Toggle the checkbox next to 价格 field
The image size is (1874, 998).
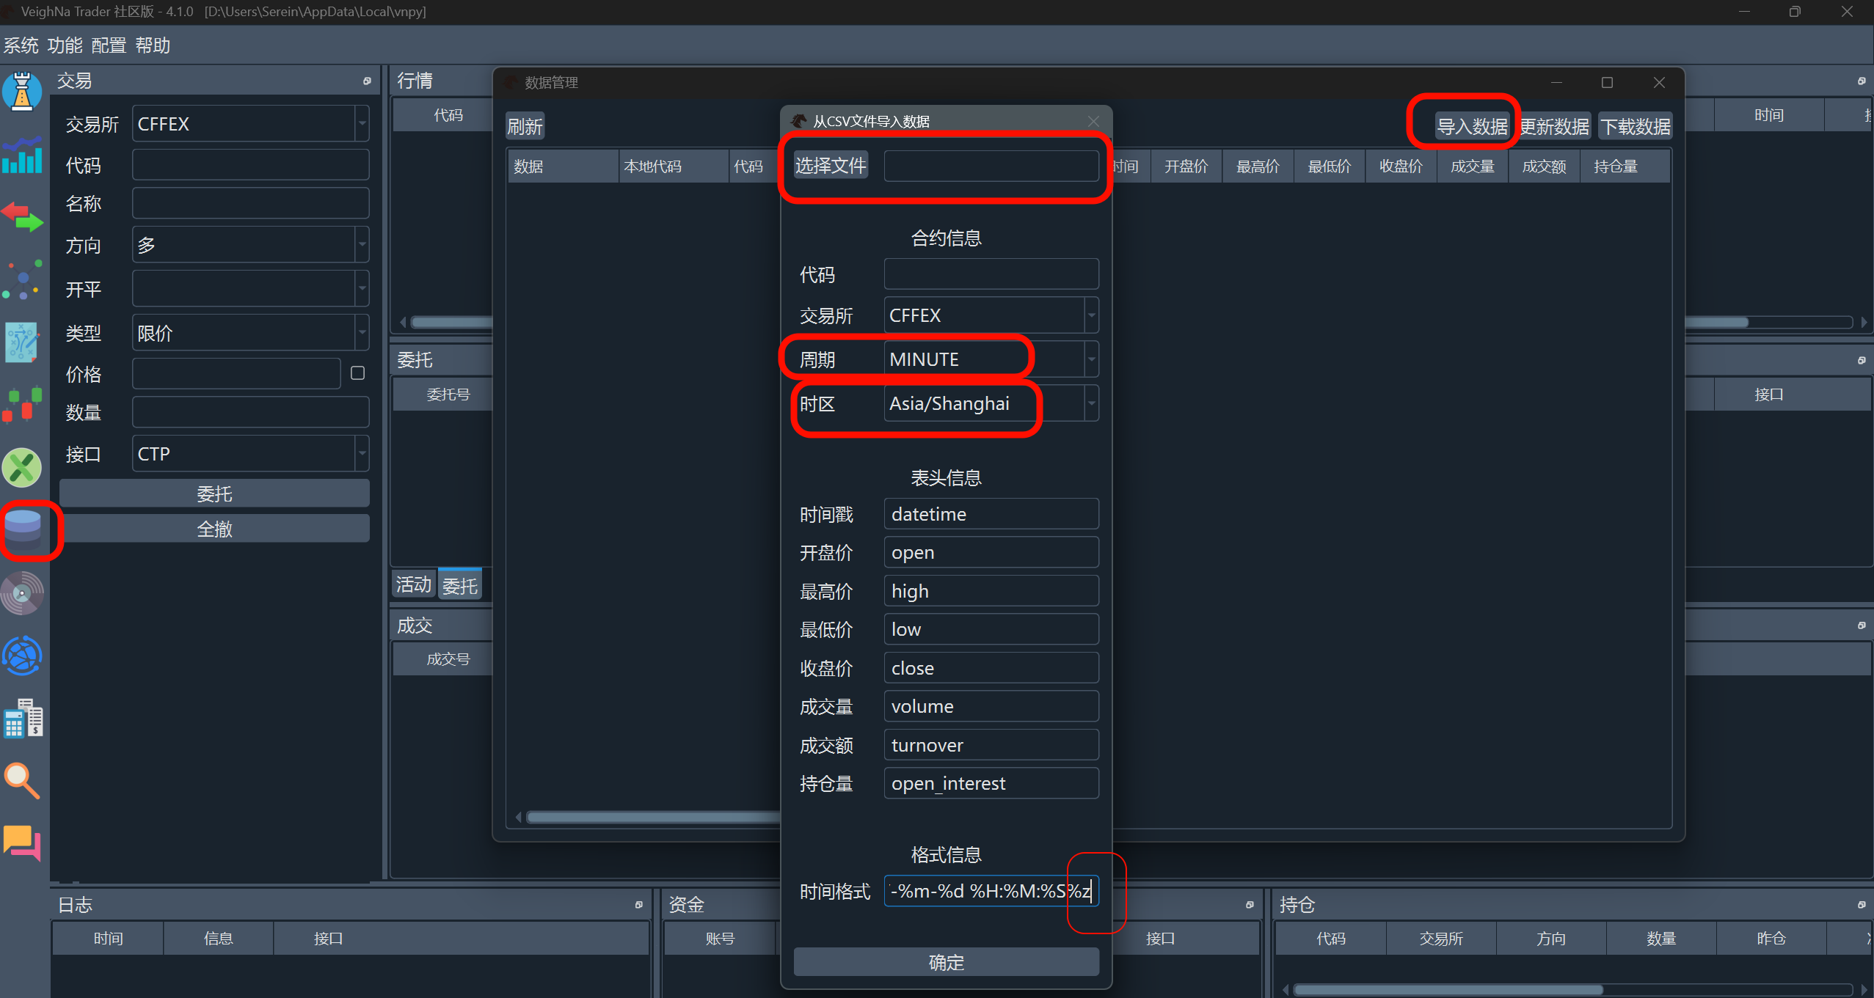357,373
